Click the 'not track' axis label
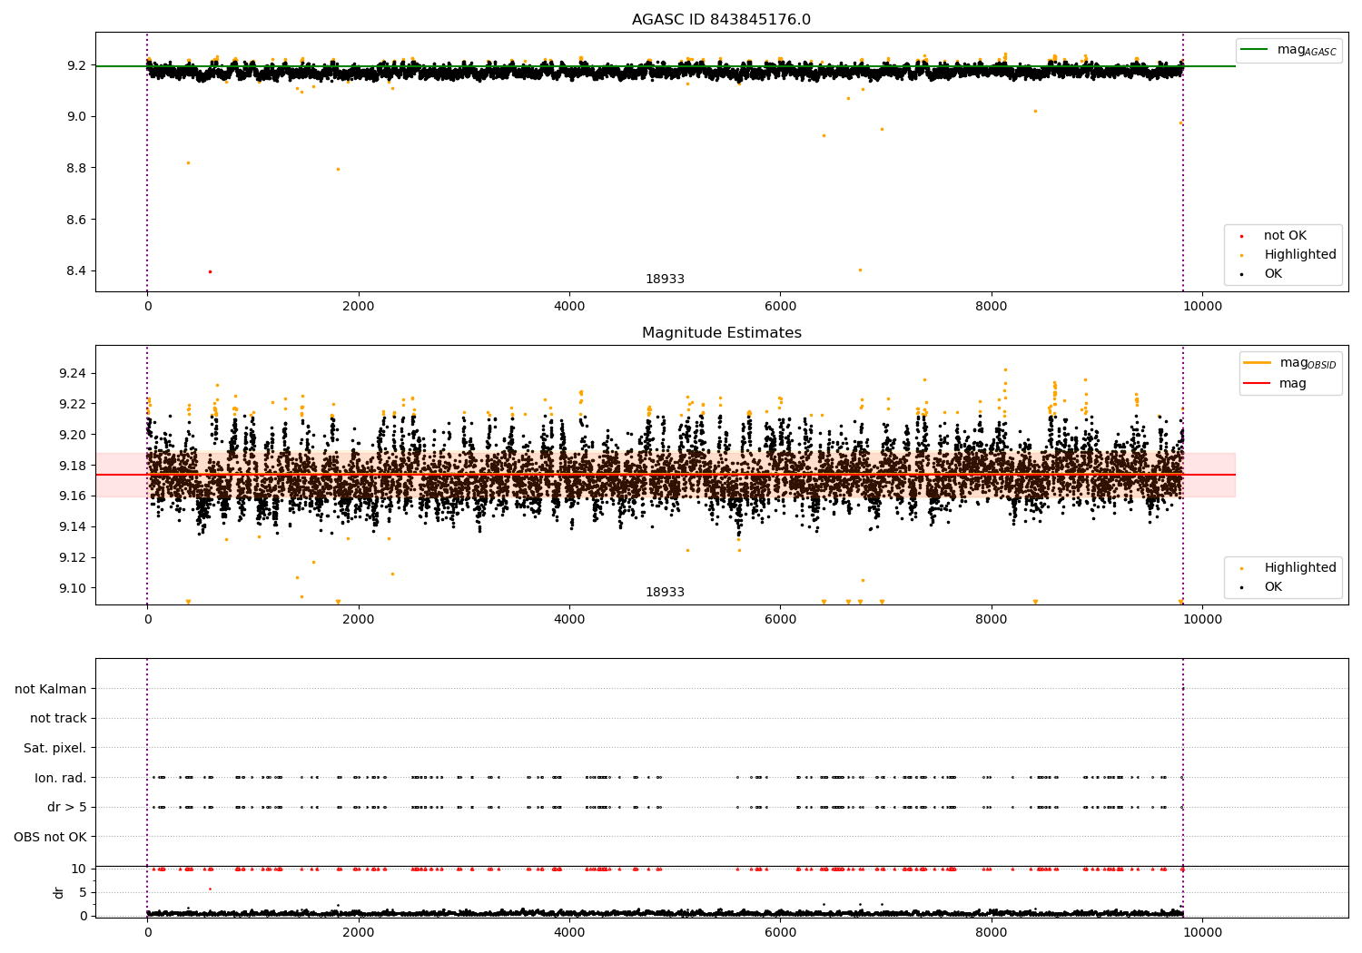This screenshot has width=1362, height=953. 58,718
